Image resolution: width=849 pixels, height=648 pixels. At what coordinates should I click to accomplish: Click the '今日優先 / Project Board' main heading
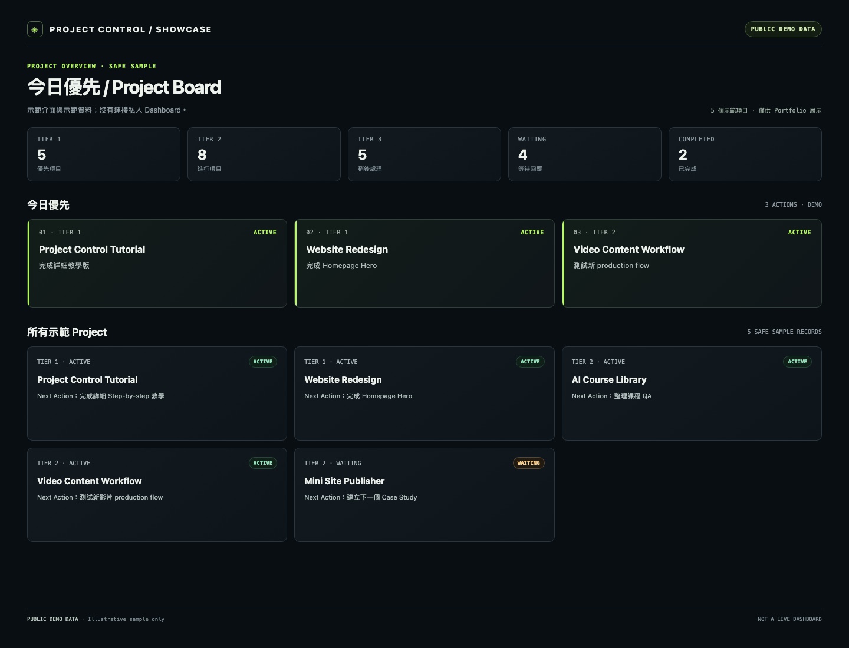124,87
